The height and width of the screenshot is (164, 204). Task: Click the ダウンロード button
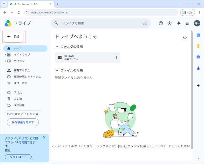click(18, 157)
